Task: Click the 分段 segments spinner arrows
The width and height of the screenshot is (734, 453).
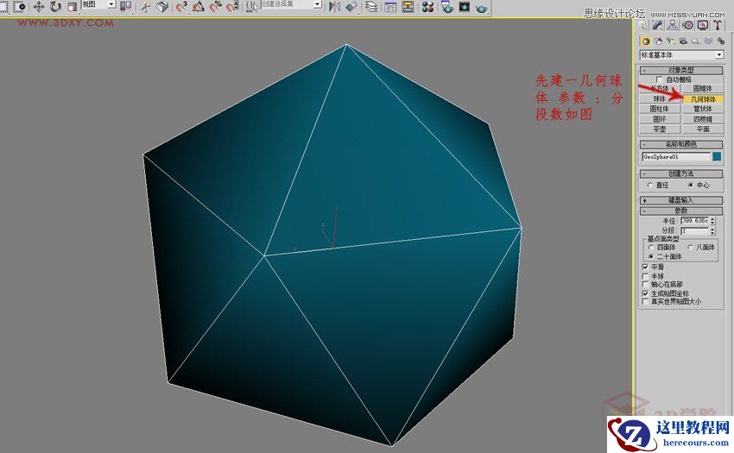Action: [x=713, y=230]
